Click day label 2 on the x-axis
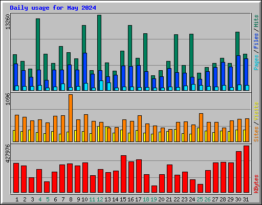The width and height of the screenshot is (262, 205). 25,199
